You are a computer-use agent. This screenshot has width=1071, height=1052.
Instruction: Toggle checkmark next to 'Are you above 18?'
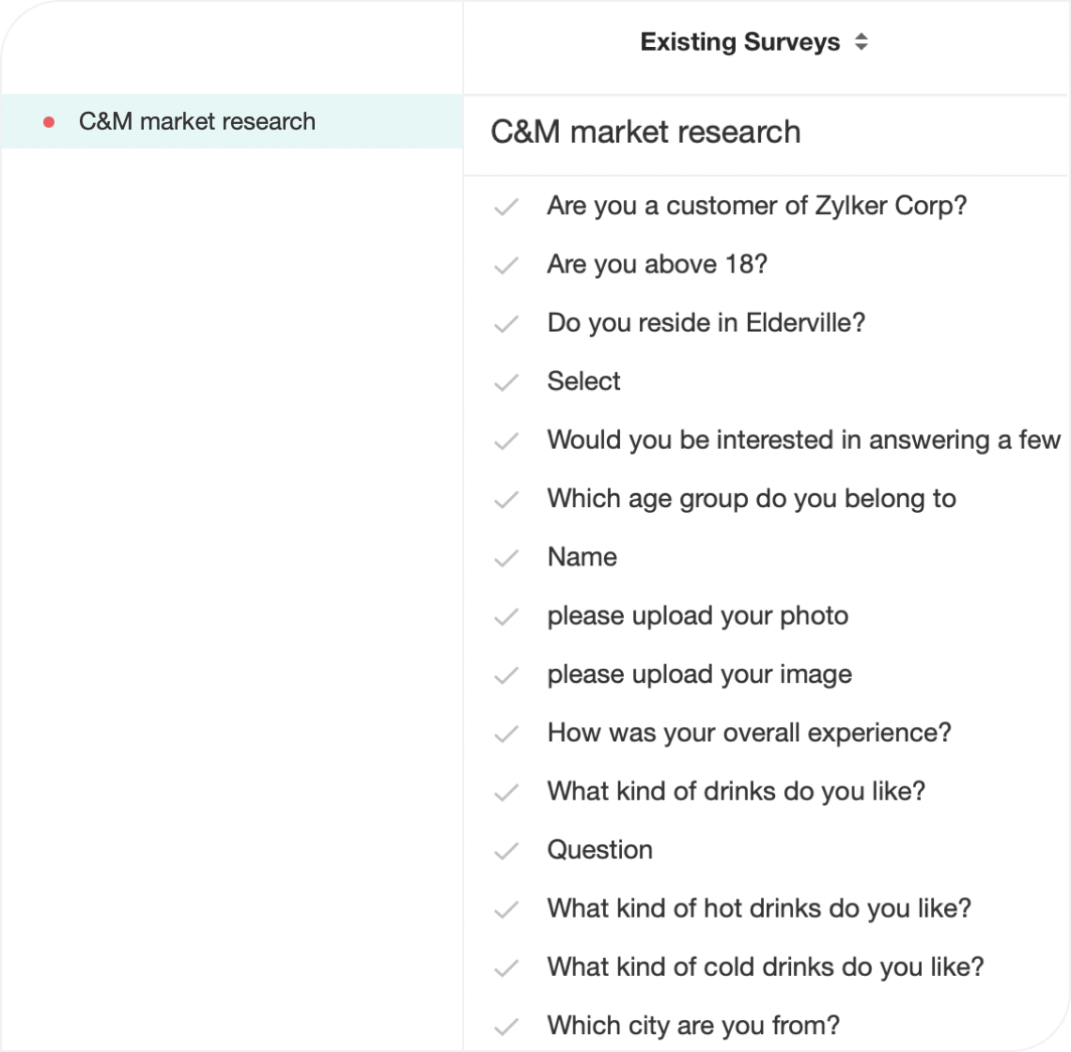click(506, 266)
